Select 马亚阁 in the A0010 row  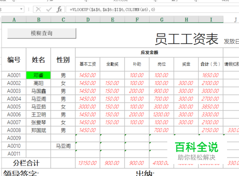pyautogui.click(x=63, y=146)
